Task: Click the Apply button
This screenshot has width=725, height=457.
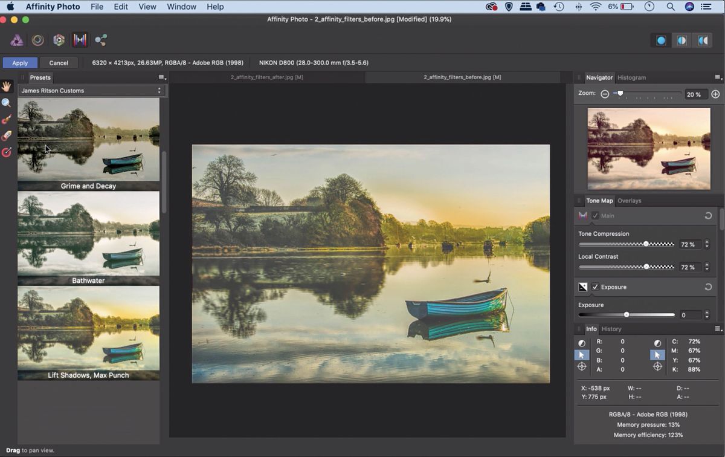Action: tap(20, 62)
